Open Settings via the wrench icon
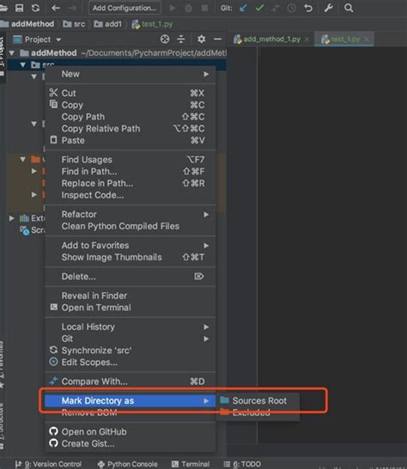This screenshot has width=407, height=469. click(328, 8)
